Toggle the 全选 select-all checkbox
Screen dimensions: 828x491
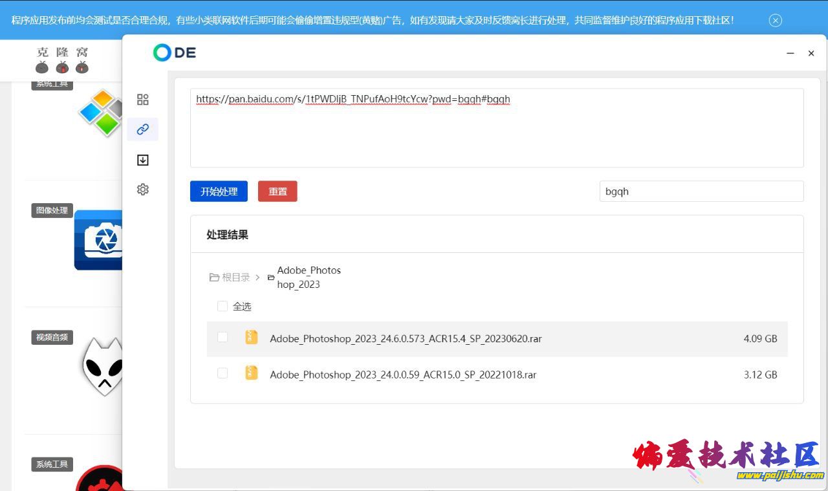(x=223, y=306)
